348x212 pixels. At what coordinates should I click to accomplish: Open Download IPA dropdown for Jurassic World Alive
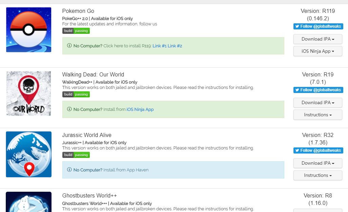318,163
